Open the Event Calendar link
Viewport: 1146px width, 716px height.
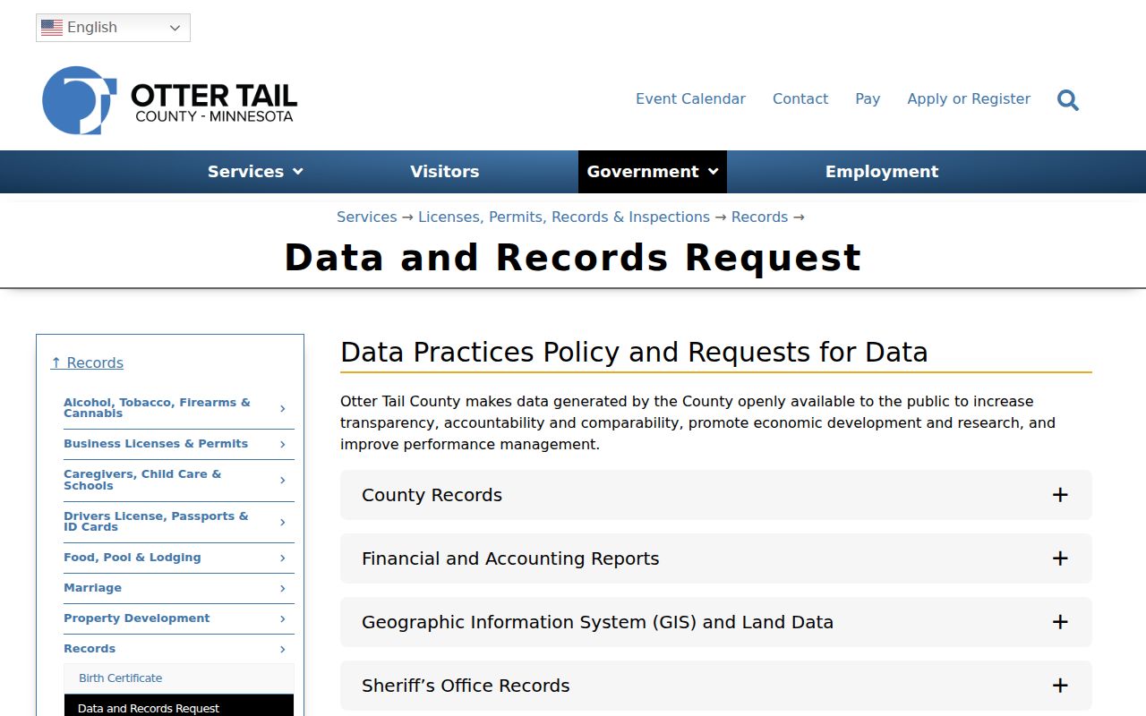690,99
